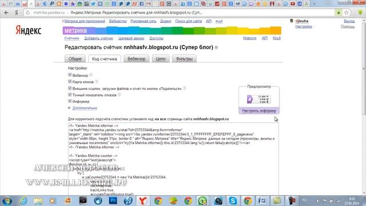This screenshot has height=206, width=366.
Task: Launch Internet Explorer from the taskbar
Action: click(x=23, y=201)
